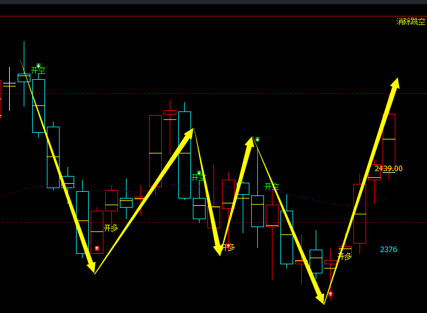Select the leftmost green 开空 signal text
427x313 pixels.
click(38, 71)
